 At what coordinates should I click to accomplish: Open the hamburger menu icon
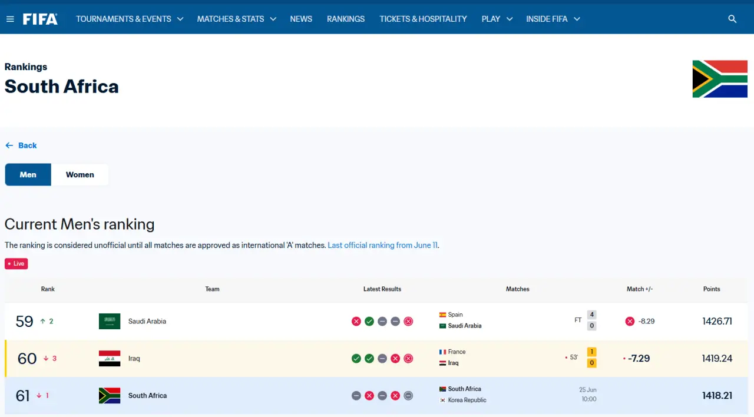[x=10, y=19]
